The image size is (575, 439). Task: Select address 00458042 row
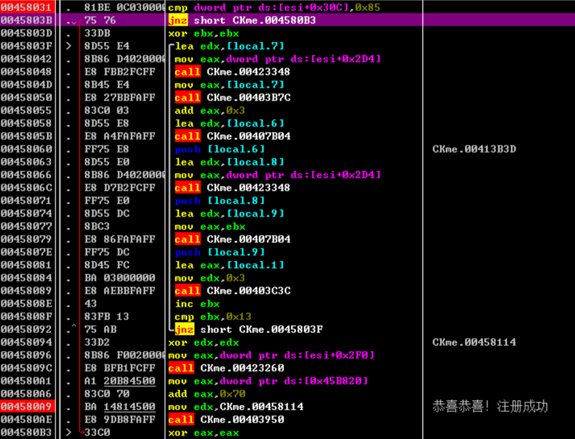click(x=26, y=59)
